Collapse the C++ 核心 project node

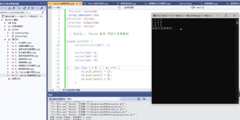click(x=2, y=20)
